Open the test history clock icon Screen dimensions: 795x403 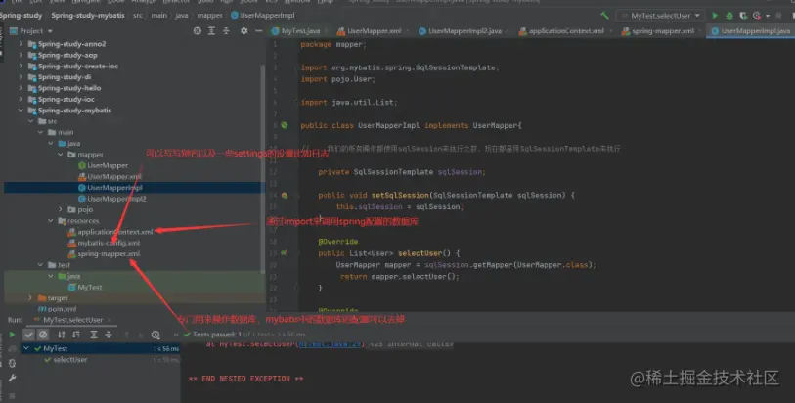(155, 336)
